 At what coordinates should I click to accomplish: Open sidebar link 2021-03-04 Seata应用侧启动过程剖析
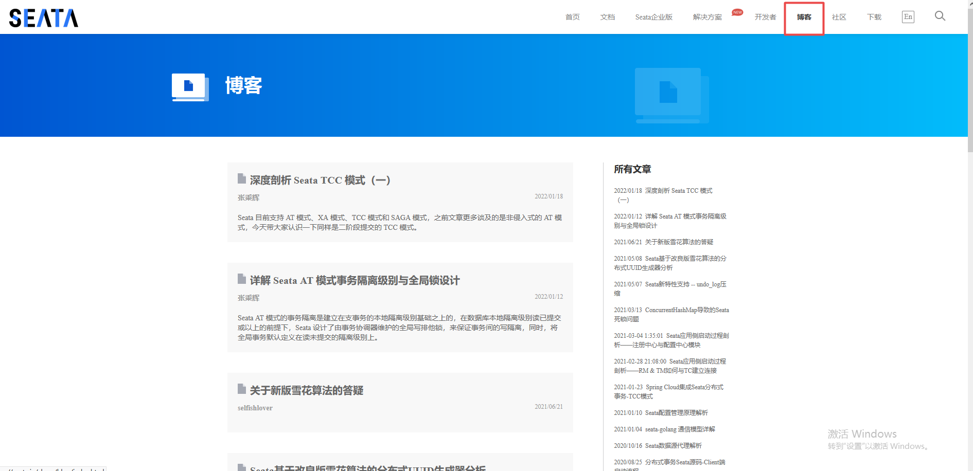(671, 340)
